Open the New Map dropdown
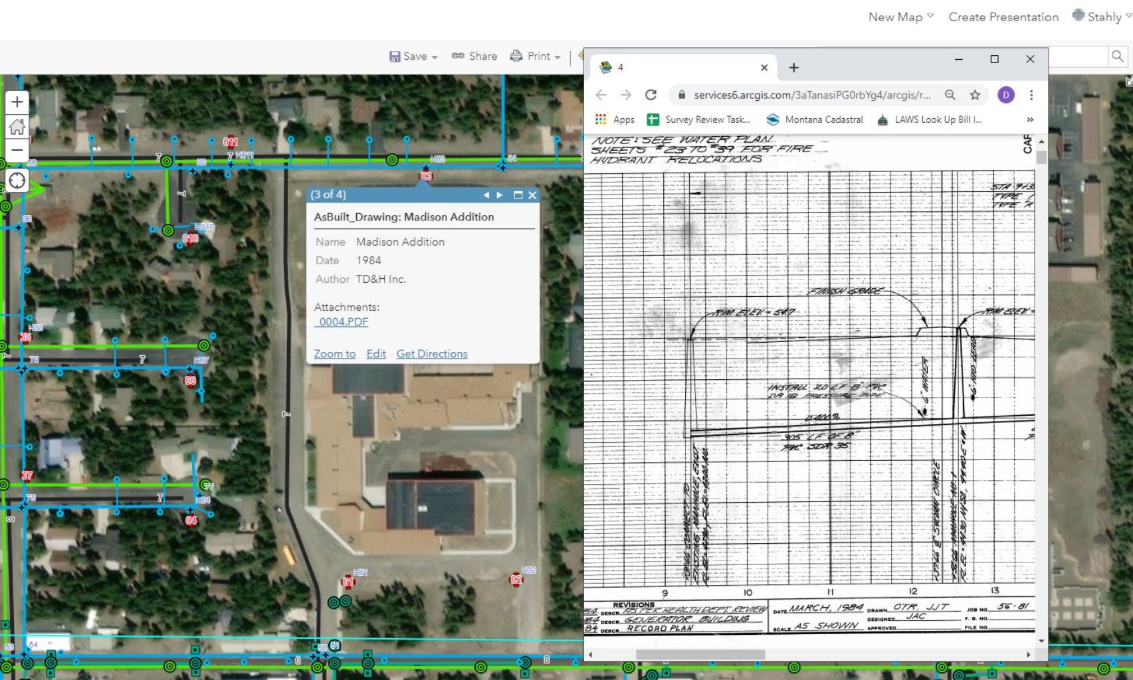 pyautogui.click(x=900, y=17)
